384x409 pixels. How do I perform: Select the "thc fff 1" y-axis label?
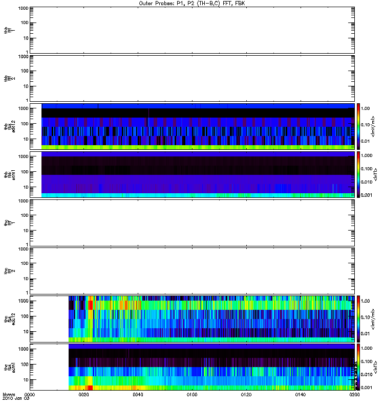pyautogui.click(x=9, y=223)
